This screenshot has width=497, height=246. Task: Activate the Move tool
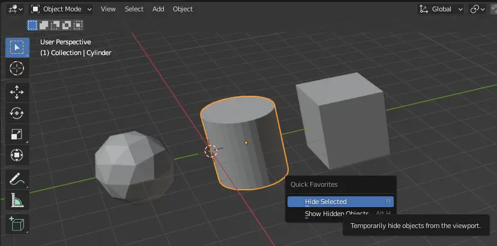pyautogui.click(x=17, y=92)
